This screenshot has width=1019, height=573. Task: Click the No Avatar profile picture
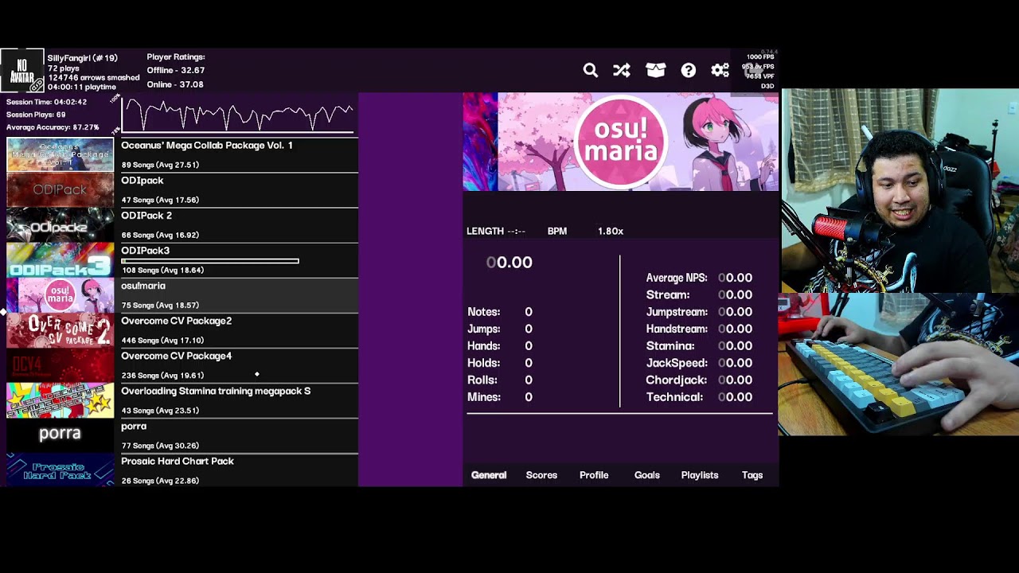(21, 71)
